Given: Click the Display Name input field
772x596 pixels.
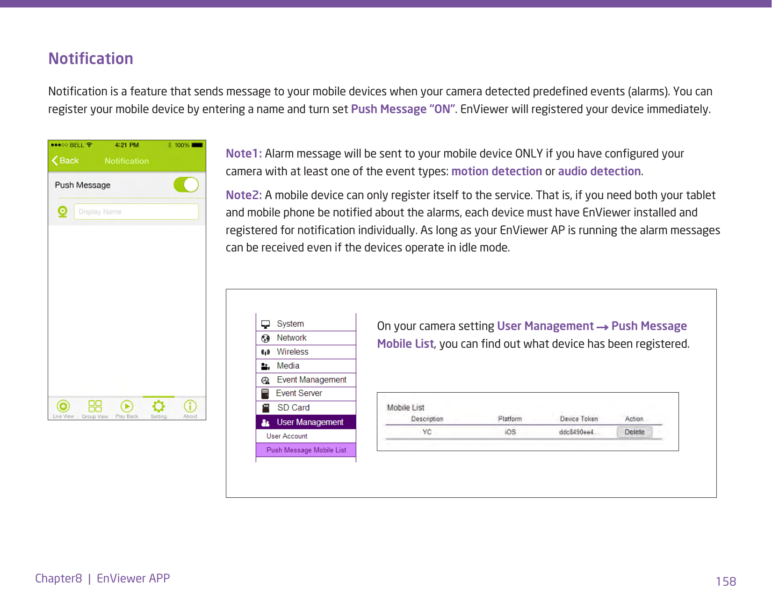Looking at the screenshot, I should pos(136,212).
